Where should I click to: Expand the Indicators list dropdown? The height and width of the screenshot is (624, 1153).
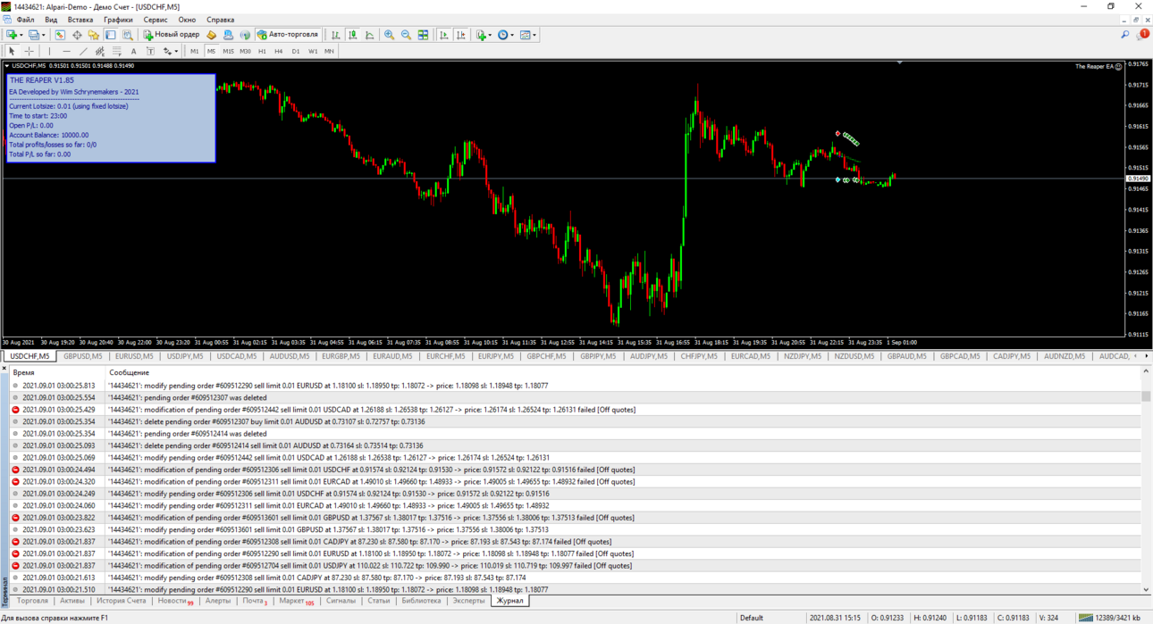coord(491,35)
